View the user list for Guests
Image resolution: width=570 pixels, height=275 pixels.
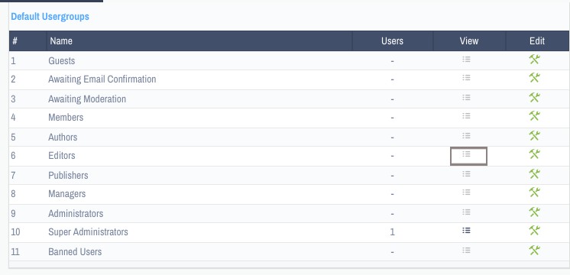click(466, 60)
